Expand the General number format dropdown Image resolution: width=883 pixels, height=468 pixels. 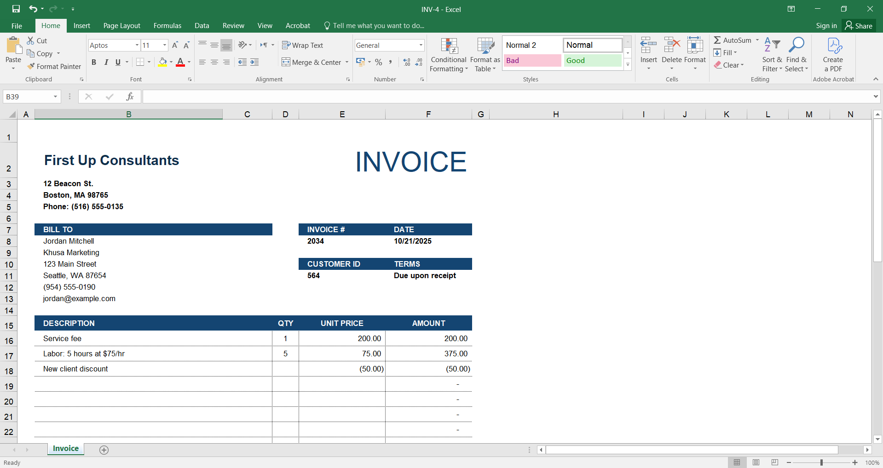(421, 45)
